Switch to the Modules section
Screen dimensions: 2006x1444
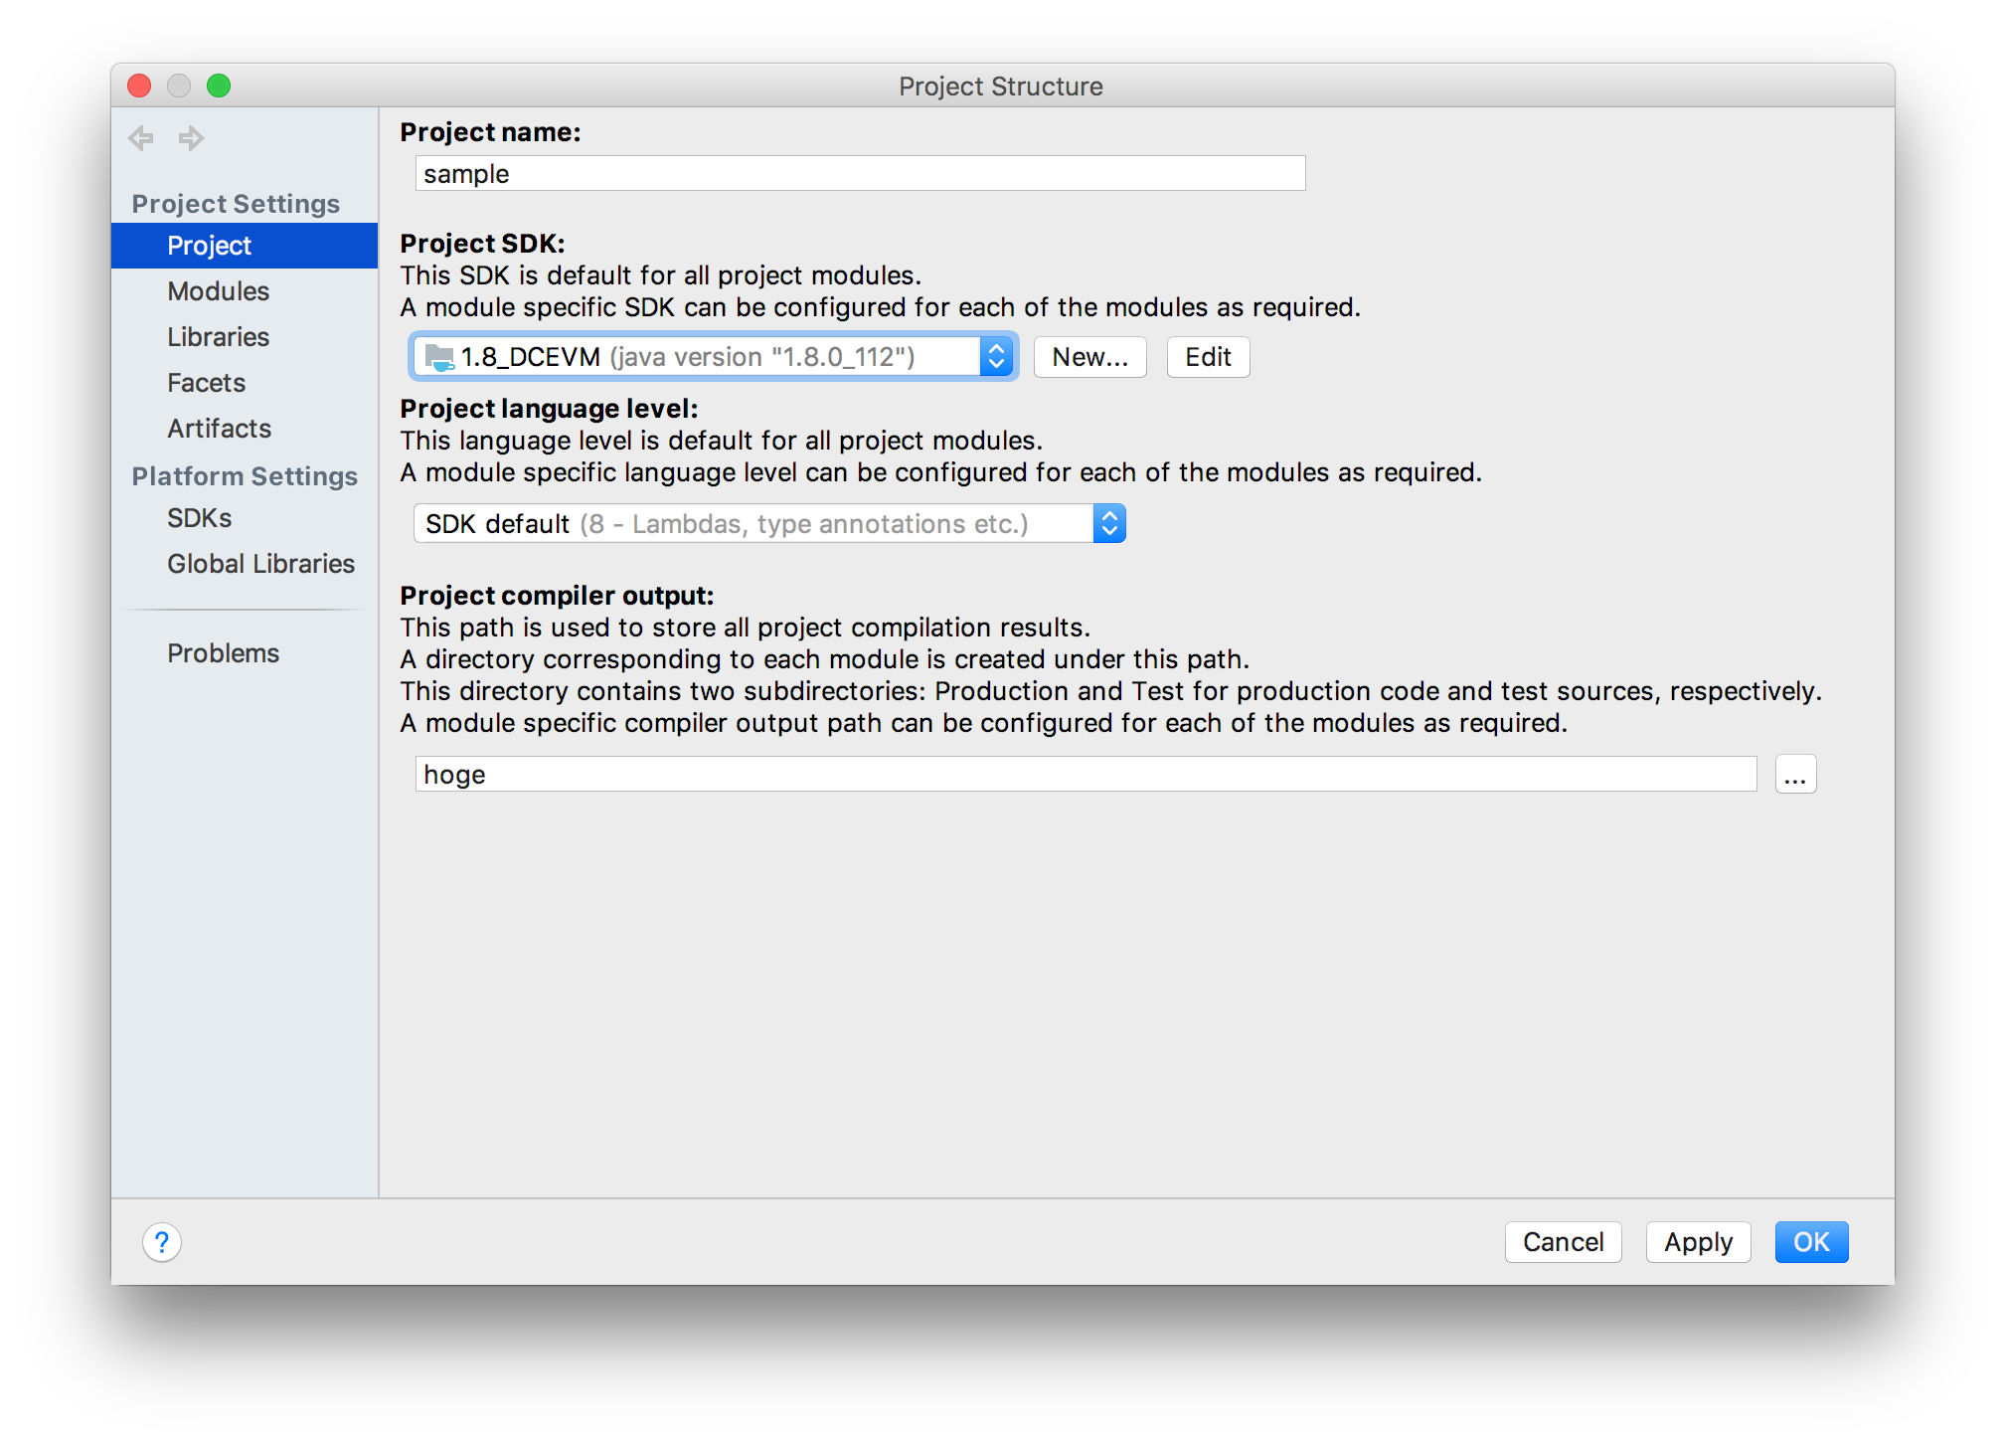[218, 290]
